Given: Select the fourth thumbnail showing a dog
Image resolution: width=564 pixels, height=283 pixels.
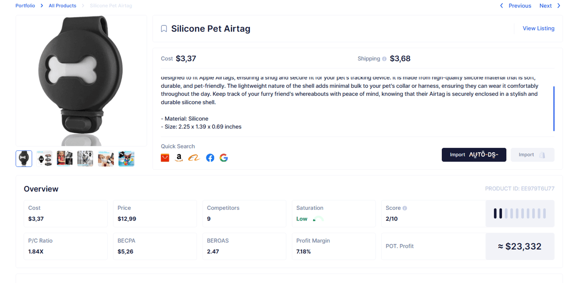Looking at the screenshot, I should tap(86, 159).
